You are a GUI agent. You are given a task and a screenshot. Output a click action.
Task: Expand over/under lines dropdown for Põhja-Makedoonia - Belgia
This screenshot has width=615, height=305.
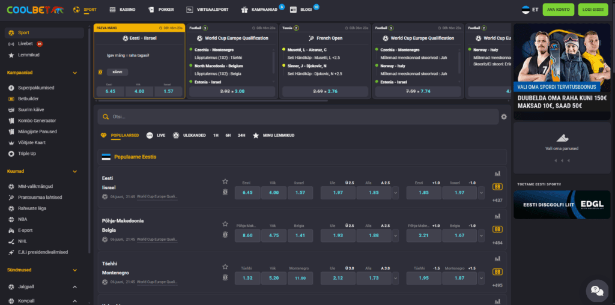(x=395, y=235)
